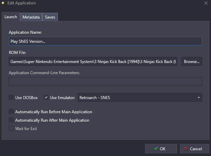Tick the Wait for Exit checkbox

[11, 128]
